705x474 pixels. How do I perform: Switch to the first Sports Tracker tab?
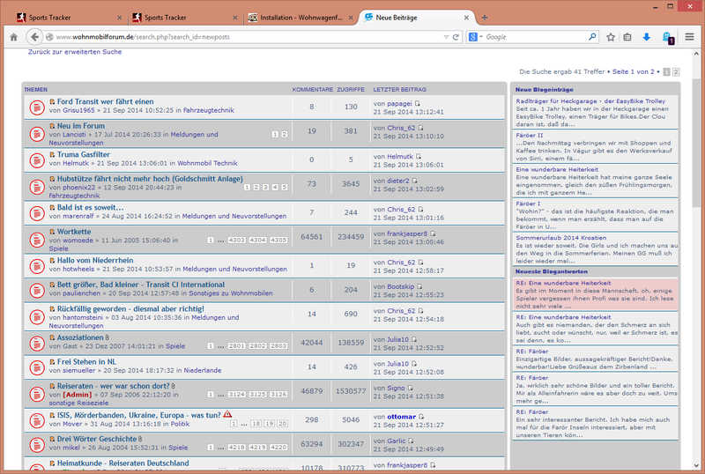pyautogui.click(x=69, y=18)
